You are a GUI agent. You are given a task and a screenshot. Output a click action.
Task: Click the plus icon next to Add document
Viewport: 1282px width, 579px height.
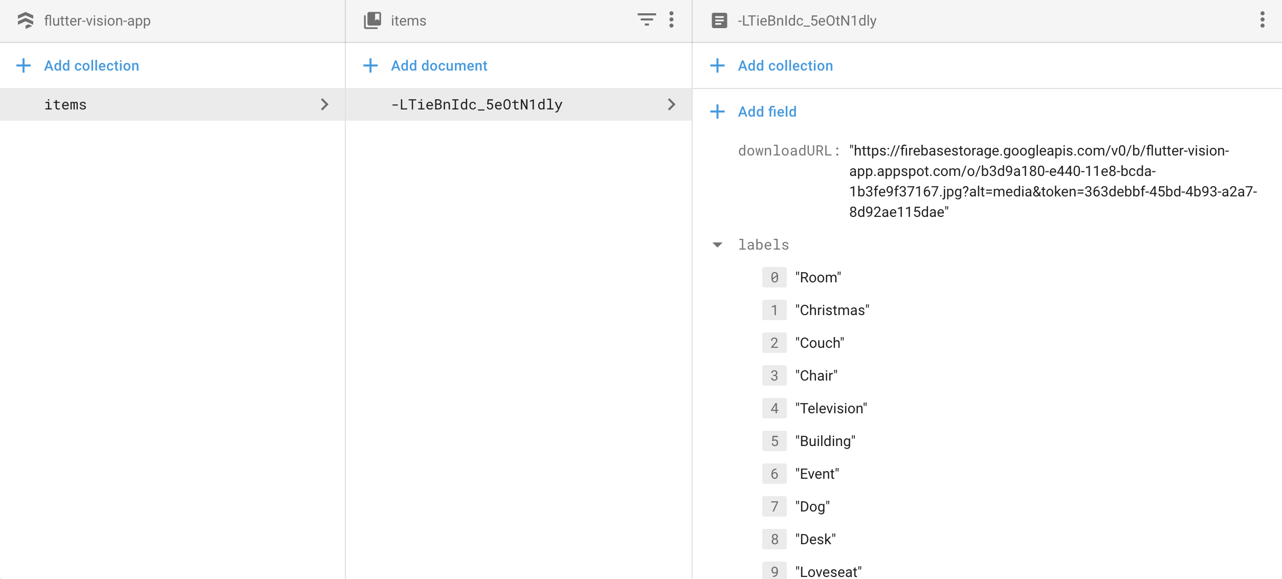pos(370,65)
